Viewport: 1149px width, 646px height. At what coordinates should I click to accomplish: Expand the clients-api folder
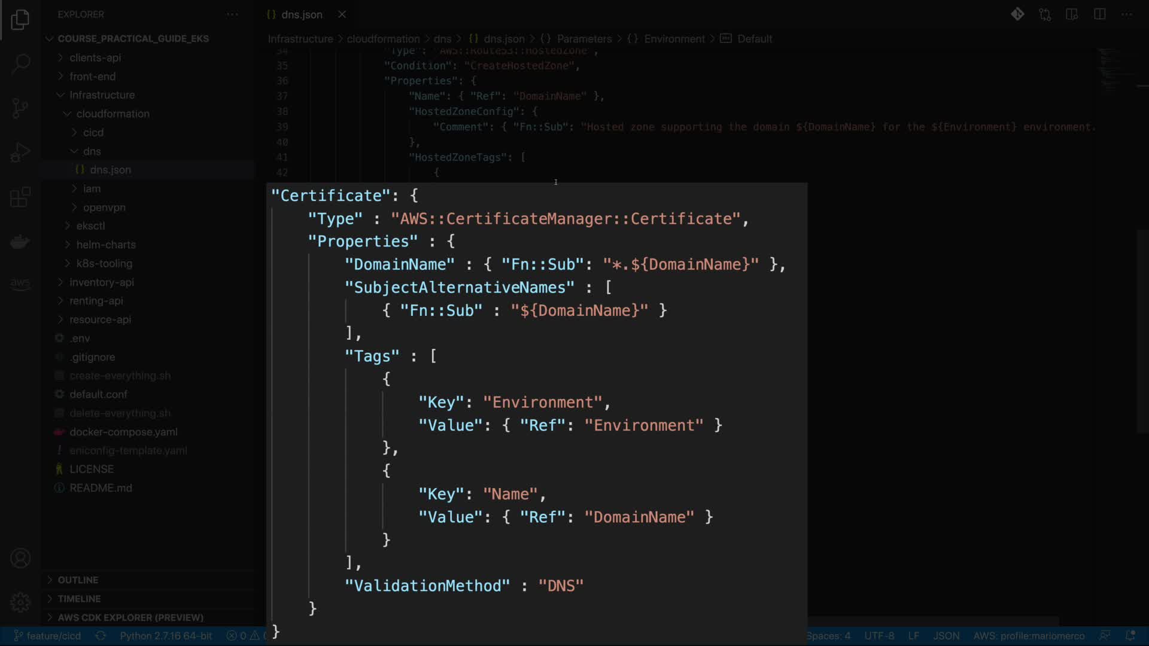95,57
